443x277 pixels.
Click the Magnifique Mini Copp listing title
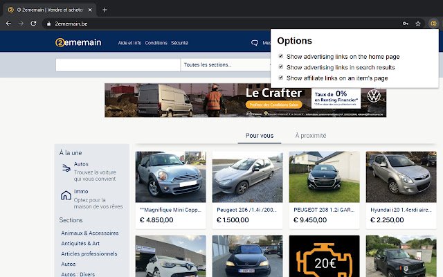(171, 210)
